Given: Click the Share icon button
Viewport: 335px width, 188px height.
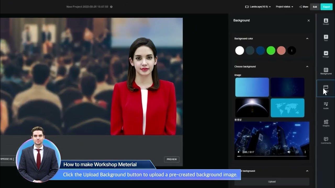Looking at the screenshot, I should pyautogui.click(x=304, y=7).
